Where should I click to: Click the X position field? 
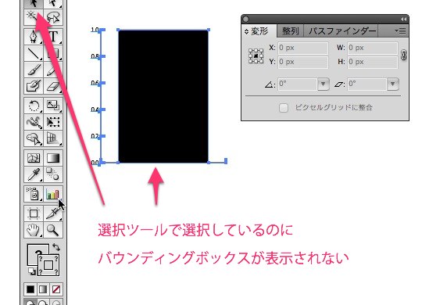click(x=302, y=48)
